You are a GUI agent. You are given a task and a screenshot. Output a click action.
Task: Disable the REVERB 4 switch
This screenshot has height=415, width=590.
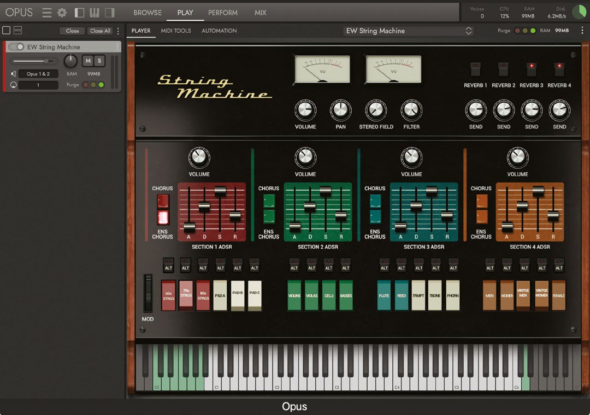tap(559, 69)
